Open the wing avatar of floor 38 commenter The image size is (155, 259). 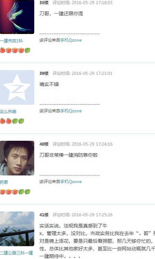point(17,17)
